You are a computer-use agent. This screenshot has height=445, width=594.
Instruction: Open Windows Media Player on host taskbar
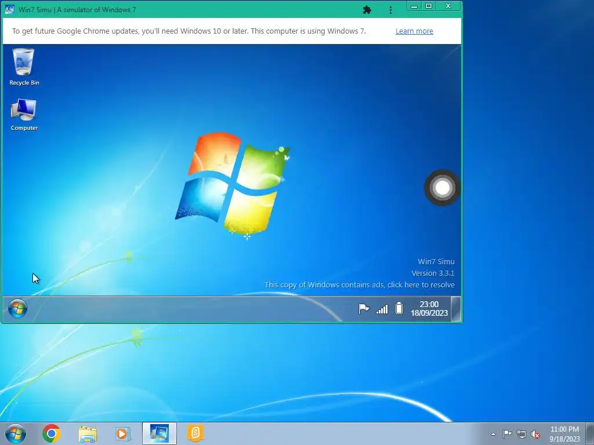click(123, 433)
